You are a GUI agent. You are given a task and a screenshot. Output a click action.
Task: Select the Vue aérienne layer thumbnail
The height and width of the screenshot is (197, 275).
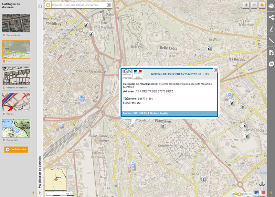coord(16,23)
